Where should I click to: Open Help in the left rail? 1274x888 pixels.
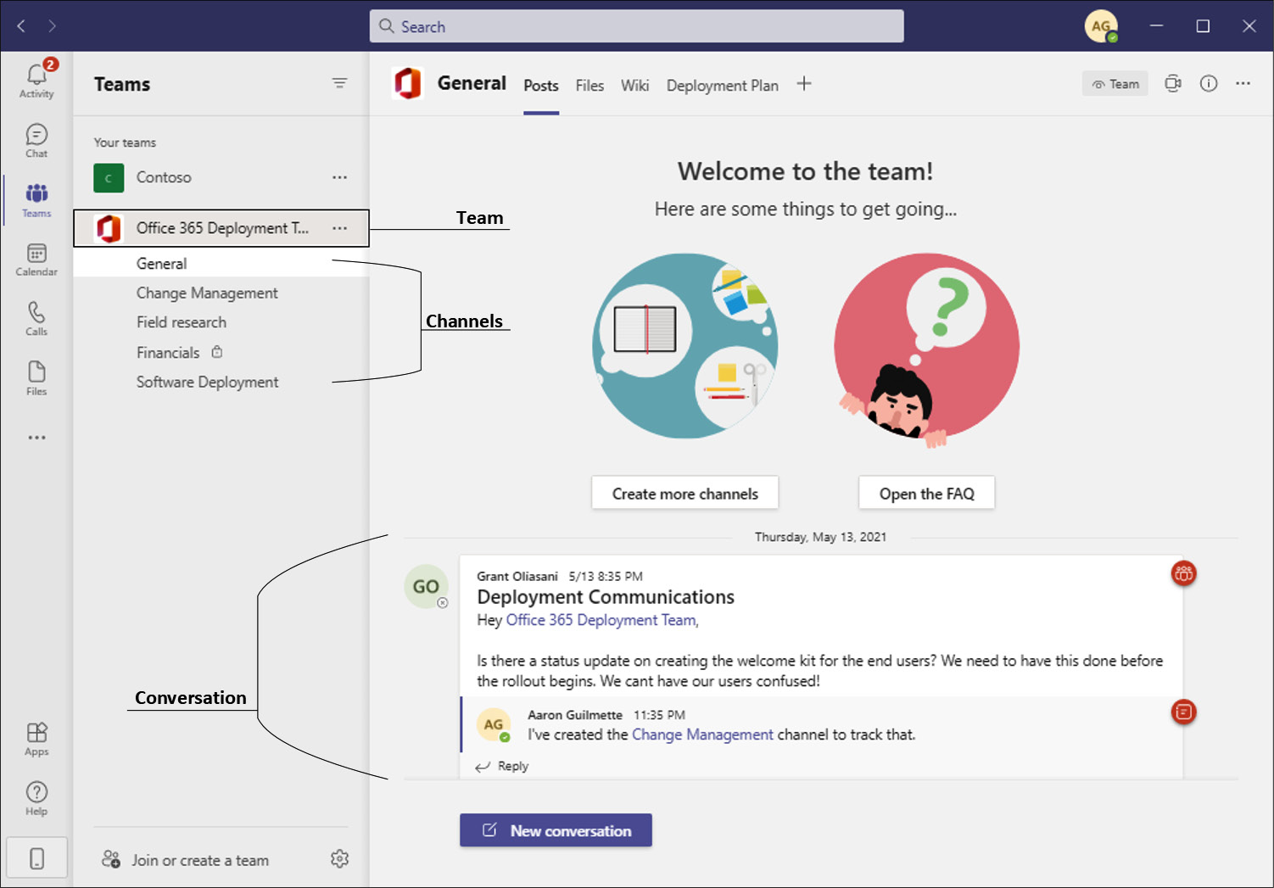tap(36, 798)
